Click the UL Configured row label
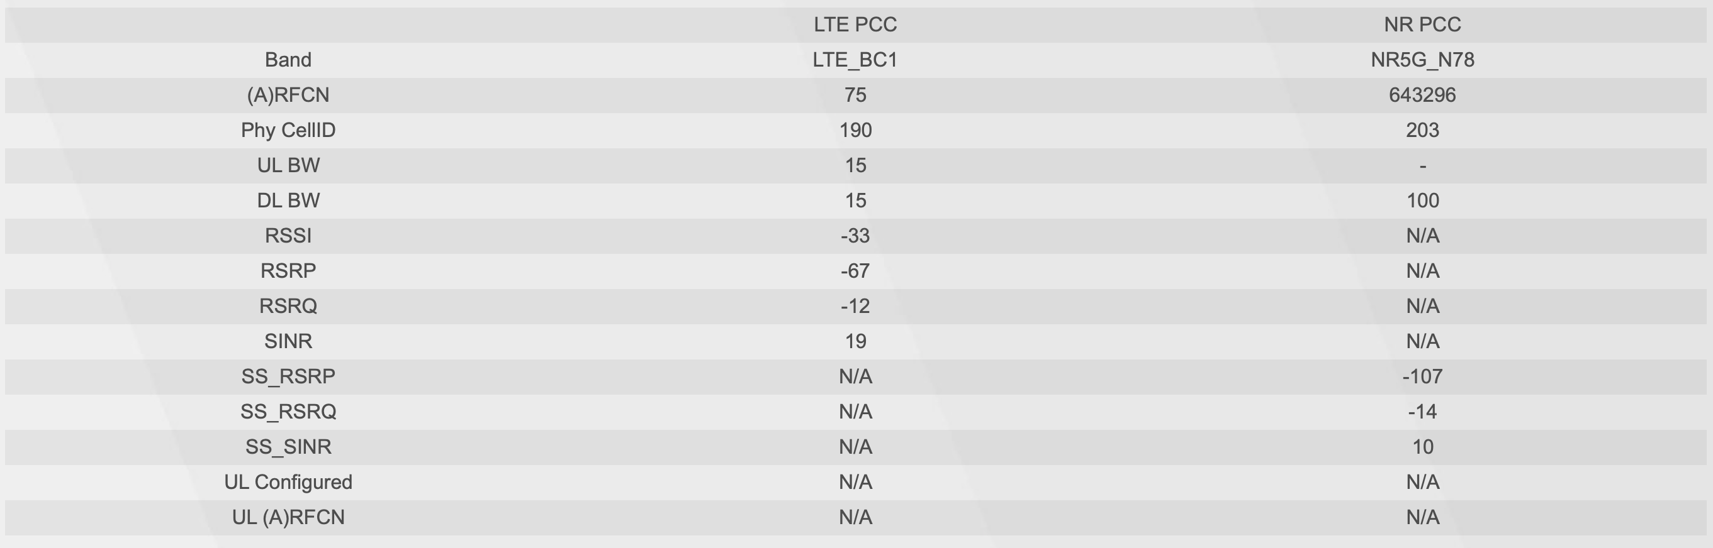This screenshot has width=1713, height=548. tap(288, 482)
